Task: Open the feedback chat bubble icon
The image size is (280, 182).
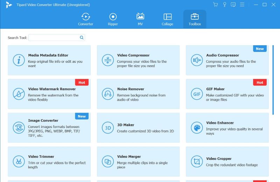Action: 233,5
